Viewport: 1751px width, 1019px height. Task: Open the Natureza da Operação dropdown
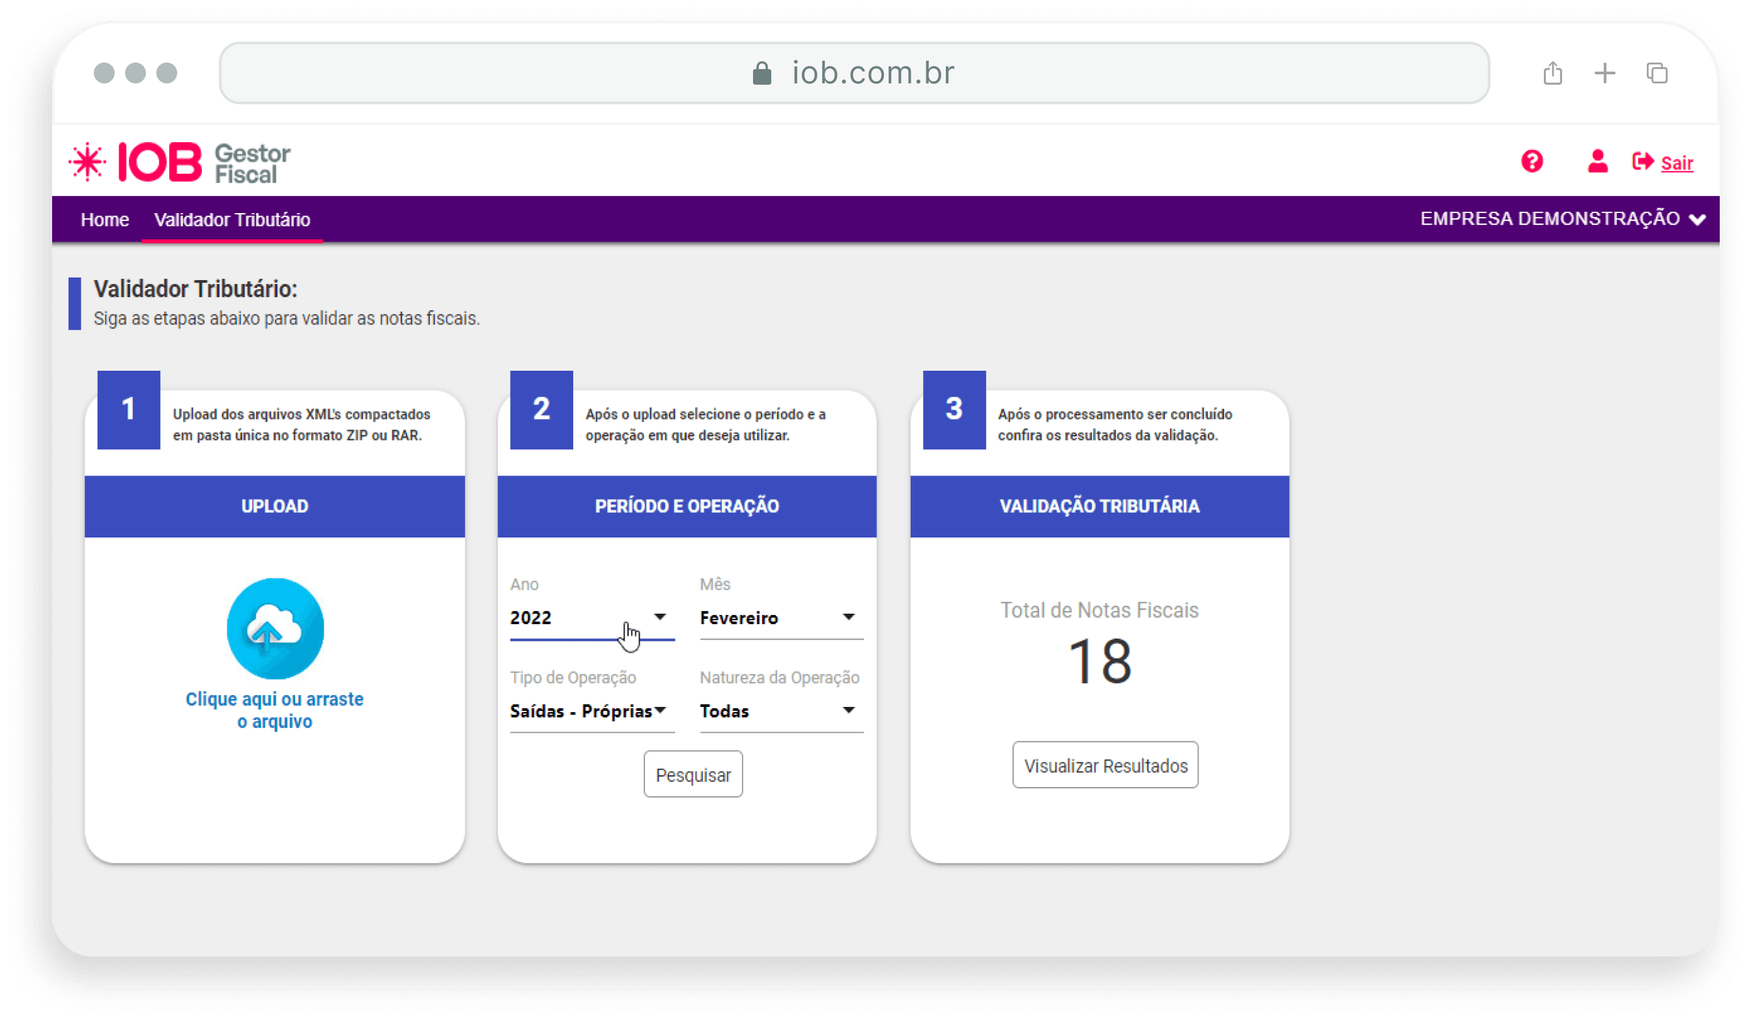click(781, 711)
